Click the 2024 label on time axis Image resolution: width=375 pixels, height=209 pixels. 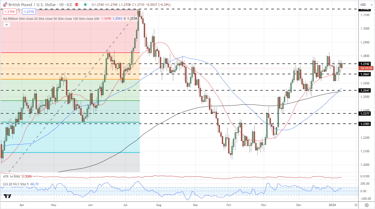(x=332, y=205)
